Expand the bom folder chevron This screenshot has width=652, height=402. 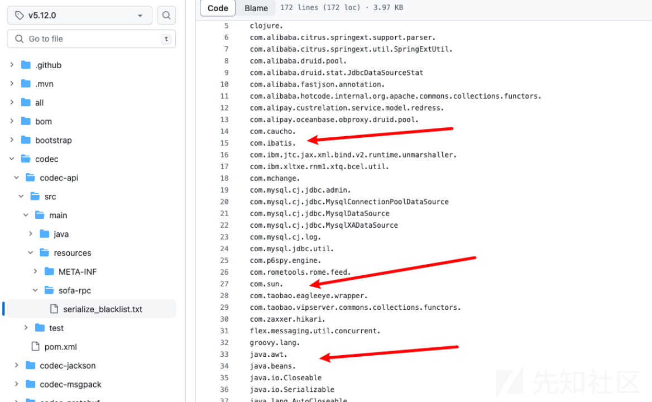click(x=12, y=121)
